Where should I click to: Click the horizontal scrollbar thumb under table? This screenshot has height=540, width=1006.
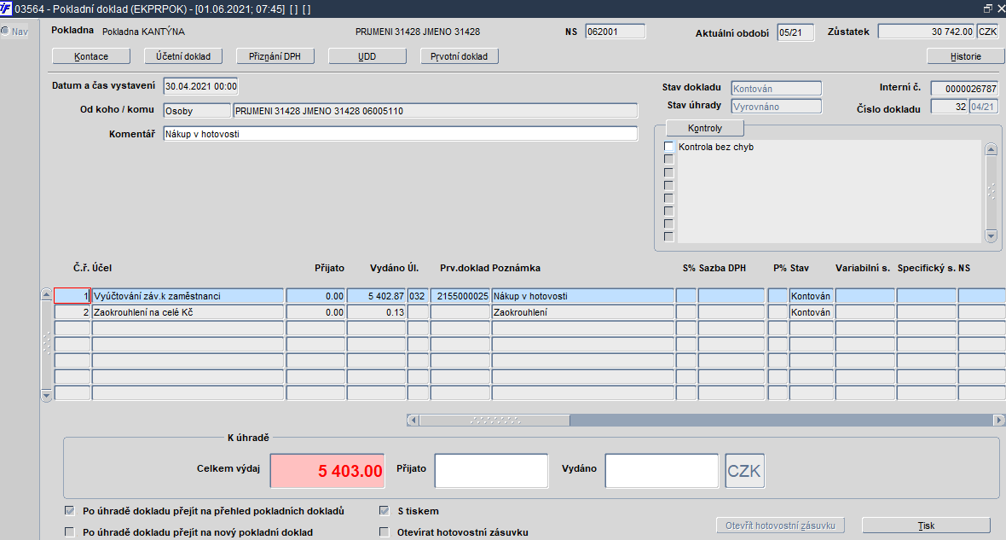[494, 420]
